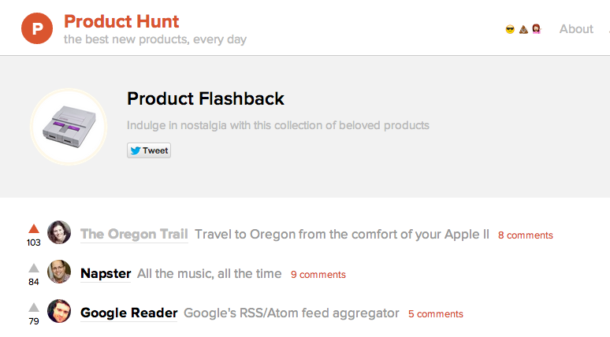View 5 comments on Google Reader
Image resolution: width=610 pixels, height=337 pixels.
tap(436, 313)
